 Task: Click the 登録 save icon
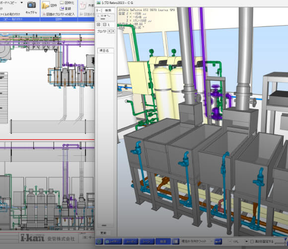pos(62,8)
